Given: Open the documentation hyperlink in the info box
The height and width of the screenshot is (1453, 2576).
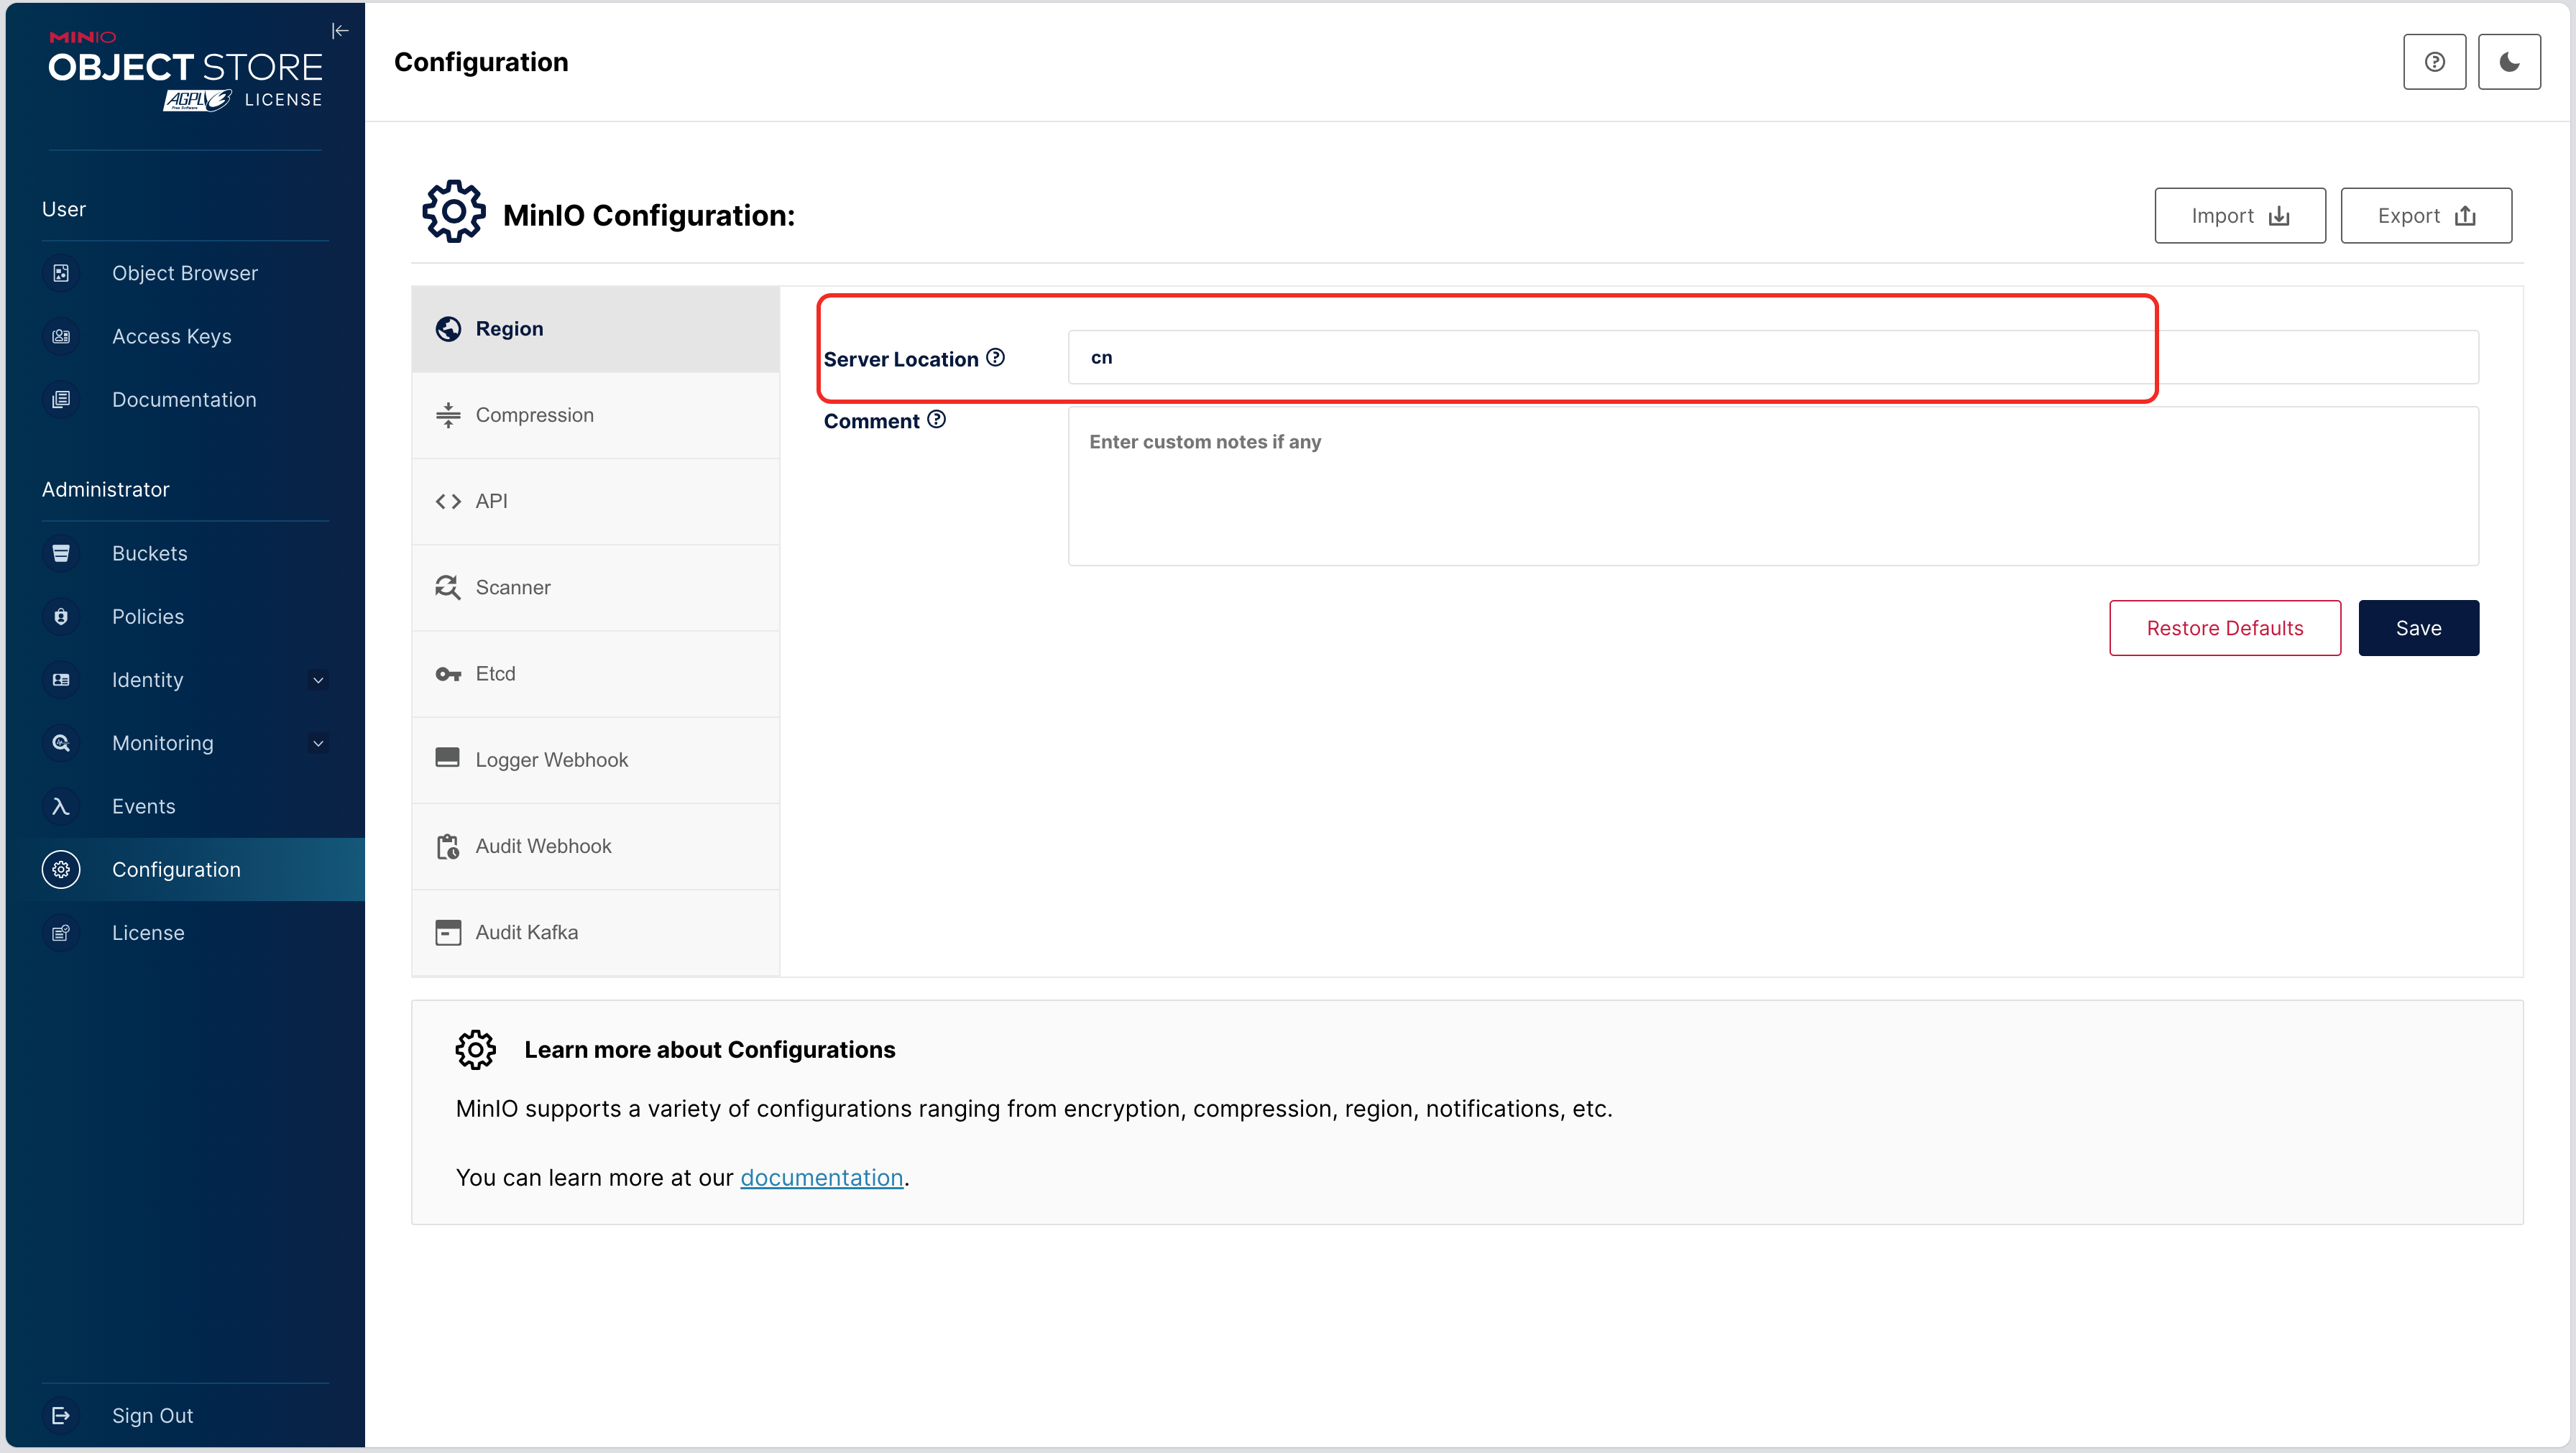Looking at the screenshot, I should [821, 1177].
